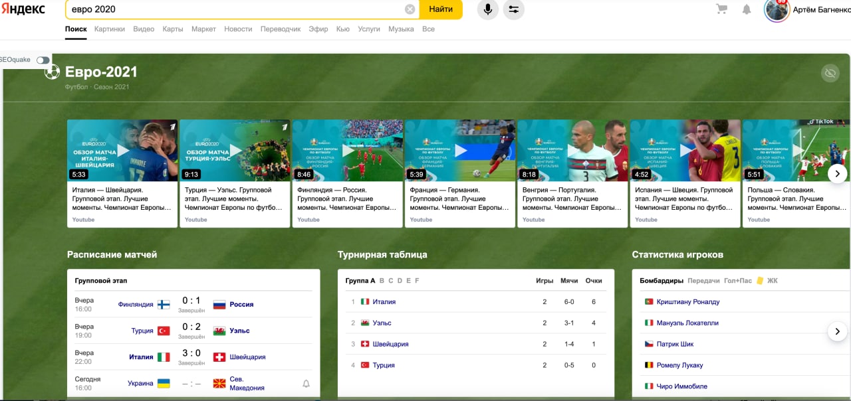The width and height of the screenshot is (851, 401).
Task: Open the Карты tab
Action: [x=173, y=29]
